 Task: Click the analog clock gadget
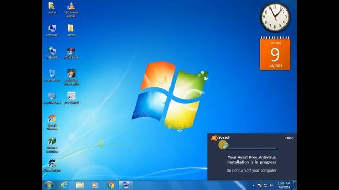click(275, 17)
